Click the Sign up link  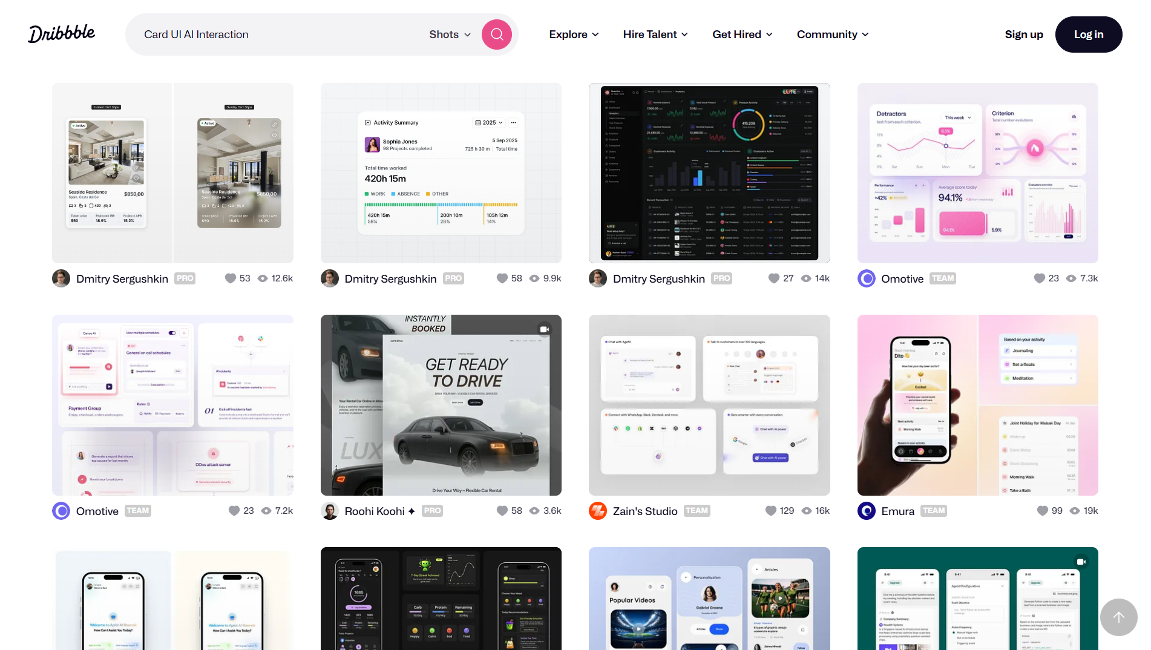coord(1023,34)
